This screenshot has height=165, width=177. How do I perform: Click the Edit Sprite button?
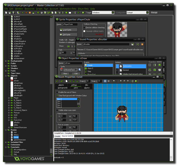[x=69, y=34]
